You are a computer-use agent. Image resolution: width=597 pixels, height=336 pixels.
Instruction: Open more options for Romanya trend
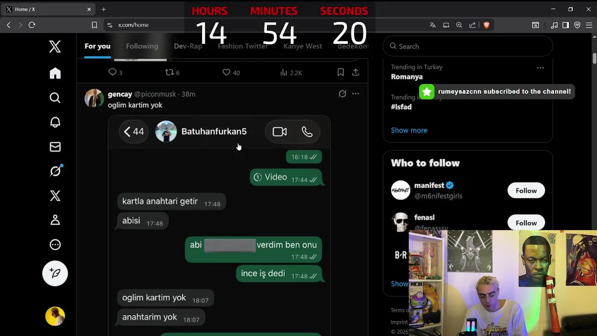click(540, 68)
